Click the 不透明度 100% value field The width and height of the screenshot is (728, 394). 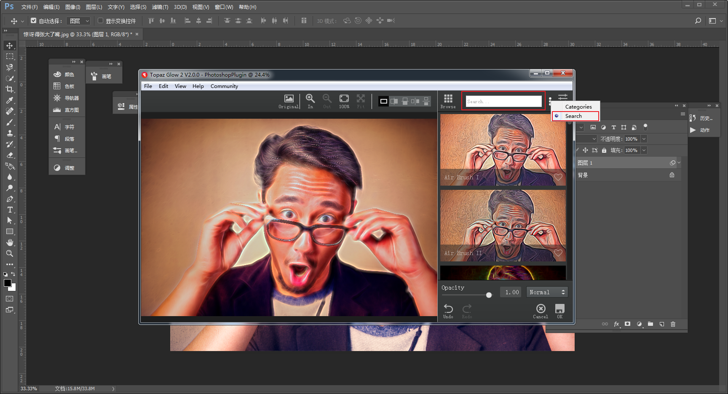(x=632, y=139)
